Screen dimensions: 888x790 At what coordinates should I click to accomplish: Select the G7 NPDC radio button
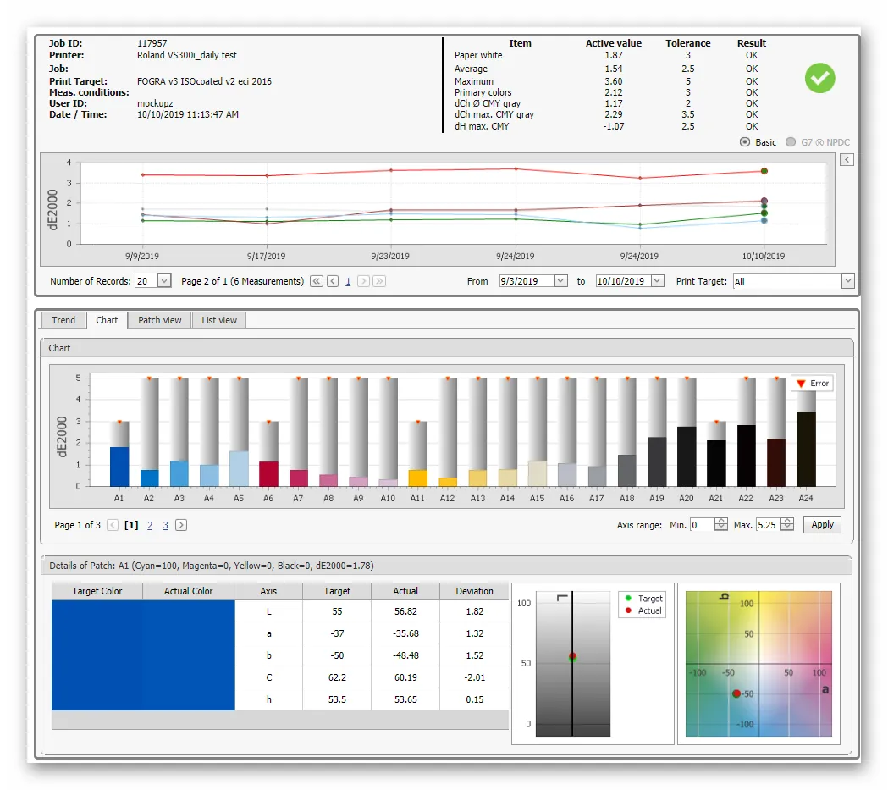click(791, 142)
